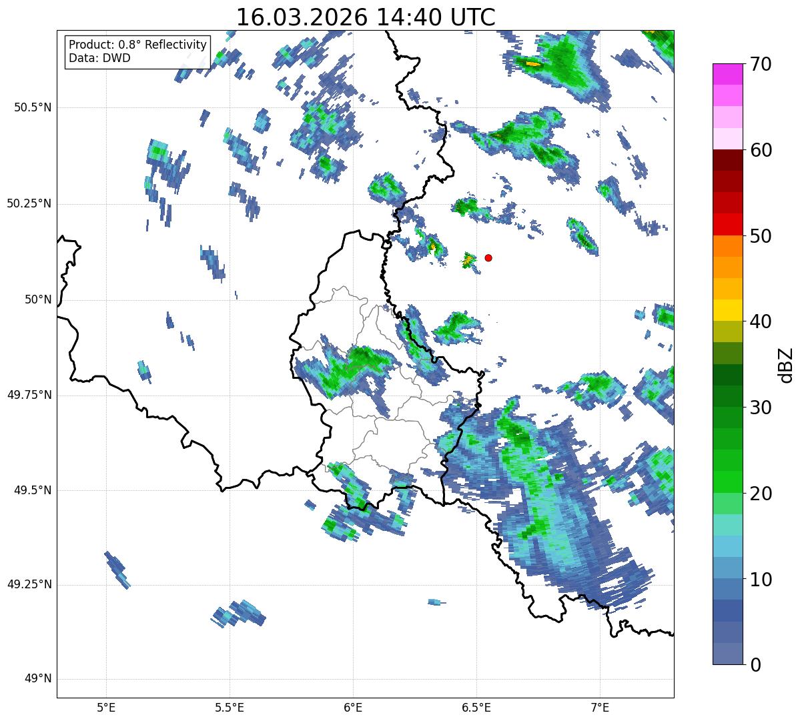The image size is (802, 721).
Task: Click the title 16.03.2026 14:40 UTC
Action: (366, 17)
